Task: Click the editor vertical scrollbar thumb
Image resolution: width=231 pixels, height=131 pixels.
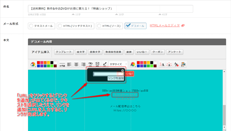Action: 224,115
